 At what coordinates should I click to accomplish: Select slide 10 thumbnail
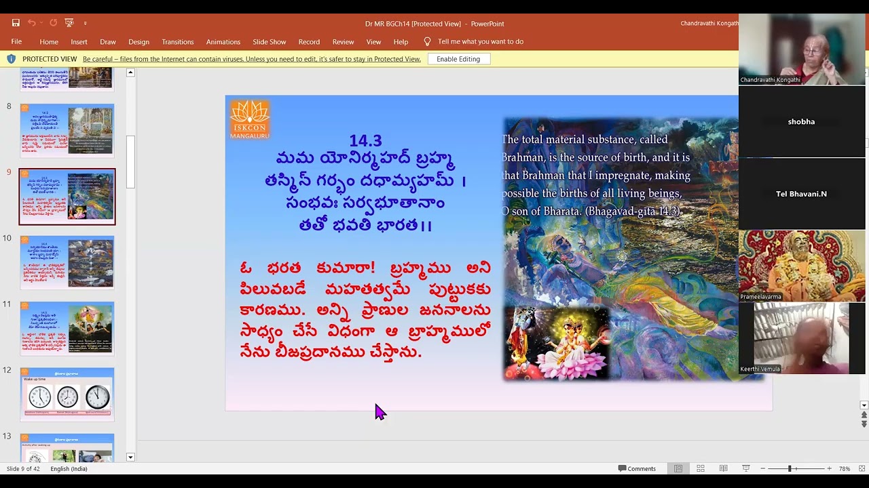tap(67, 262)
